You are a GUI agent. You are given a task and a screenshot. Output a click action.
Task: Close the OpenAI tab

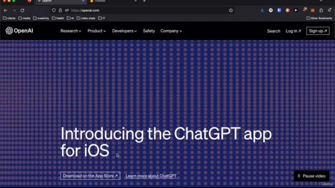point(83,1)
